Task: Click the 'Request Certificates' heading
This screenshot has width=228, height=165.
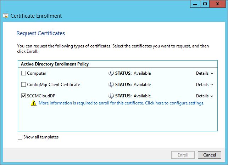Action: click(x=41, y=33)
